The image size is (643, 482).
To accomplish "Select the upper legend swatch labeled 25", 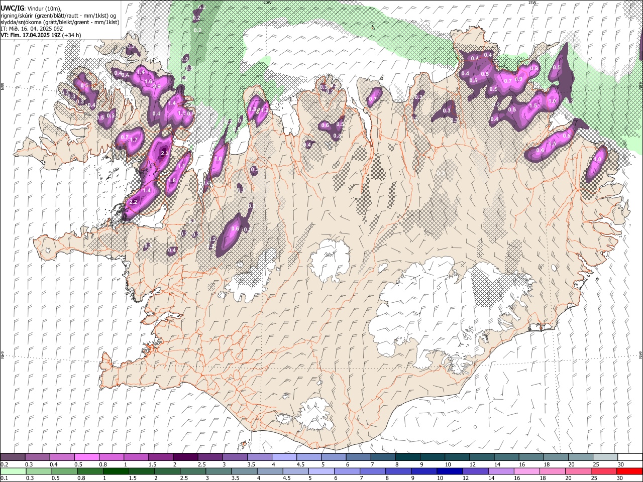I will pyautogui.click(x=604, y=457).
